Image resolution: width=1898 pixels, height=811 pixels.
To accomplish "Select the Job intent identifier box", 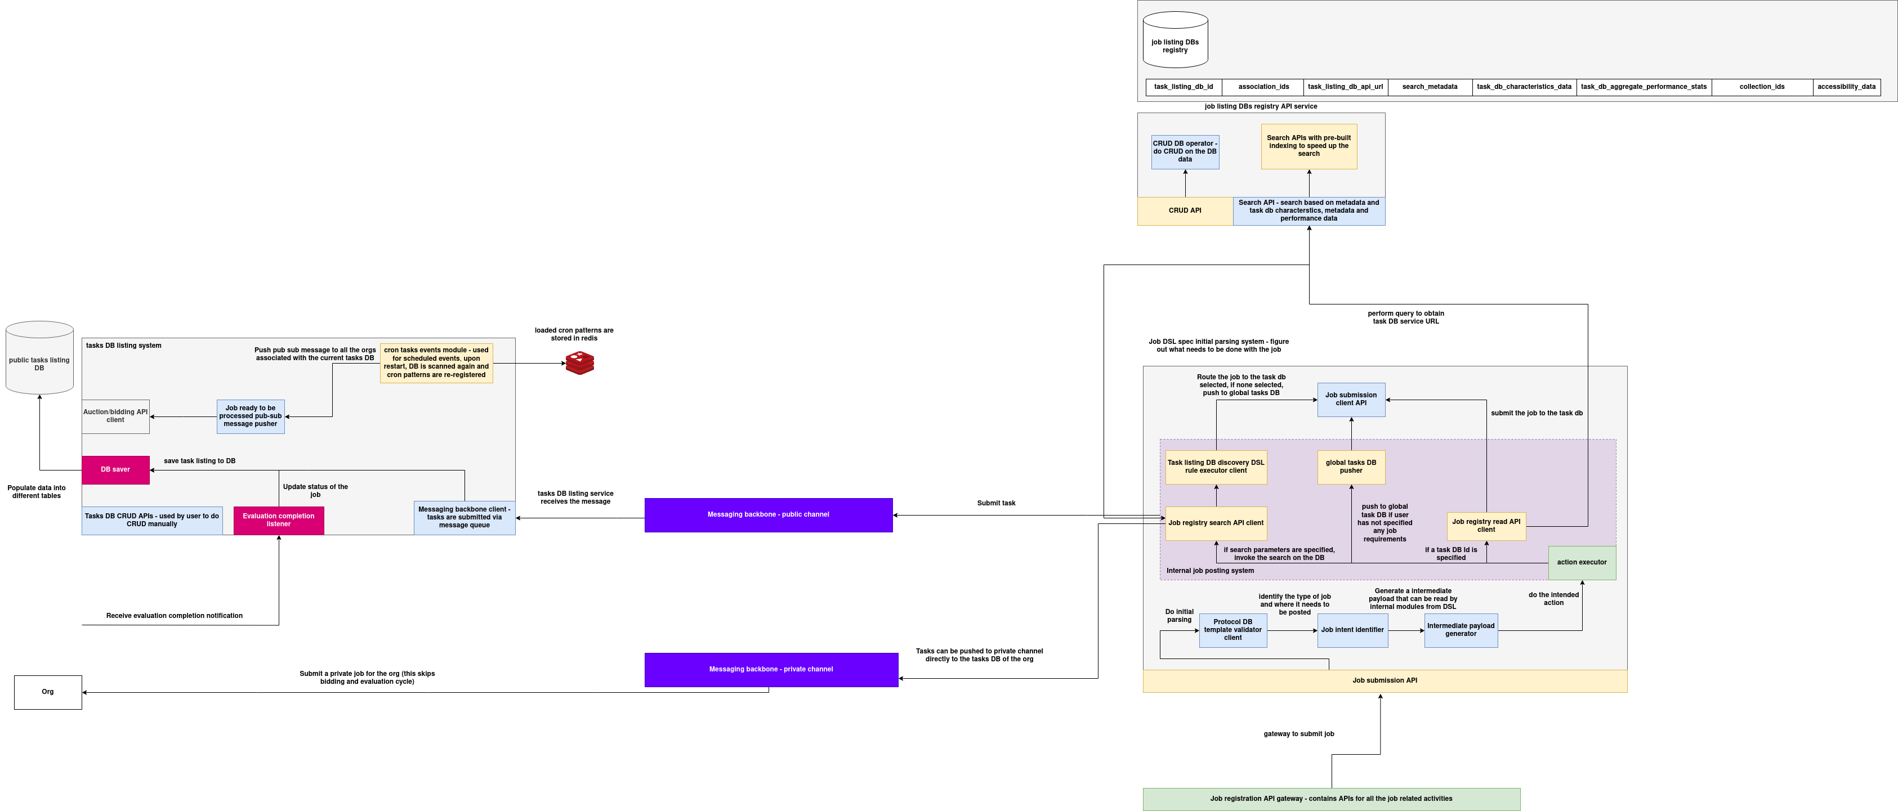I will click(x=1352, y=630).
